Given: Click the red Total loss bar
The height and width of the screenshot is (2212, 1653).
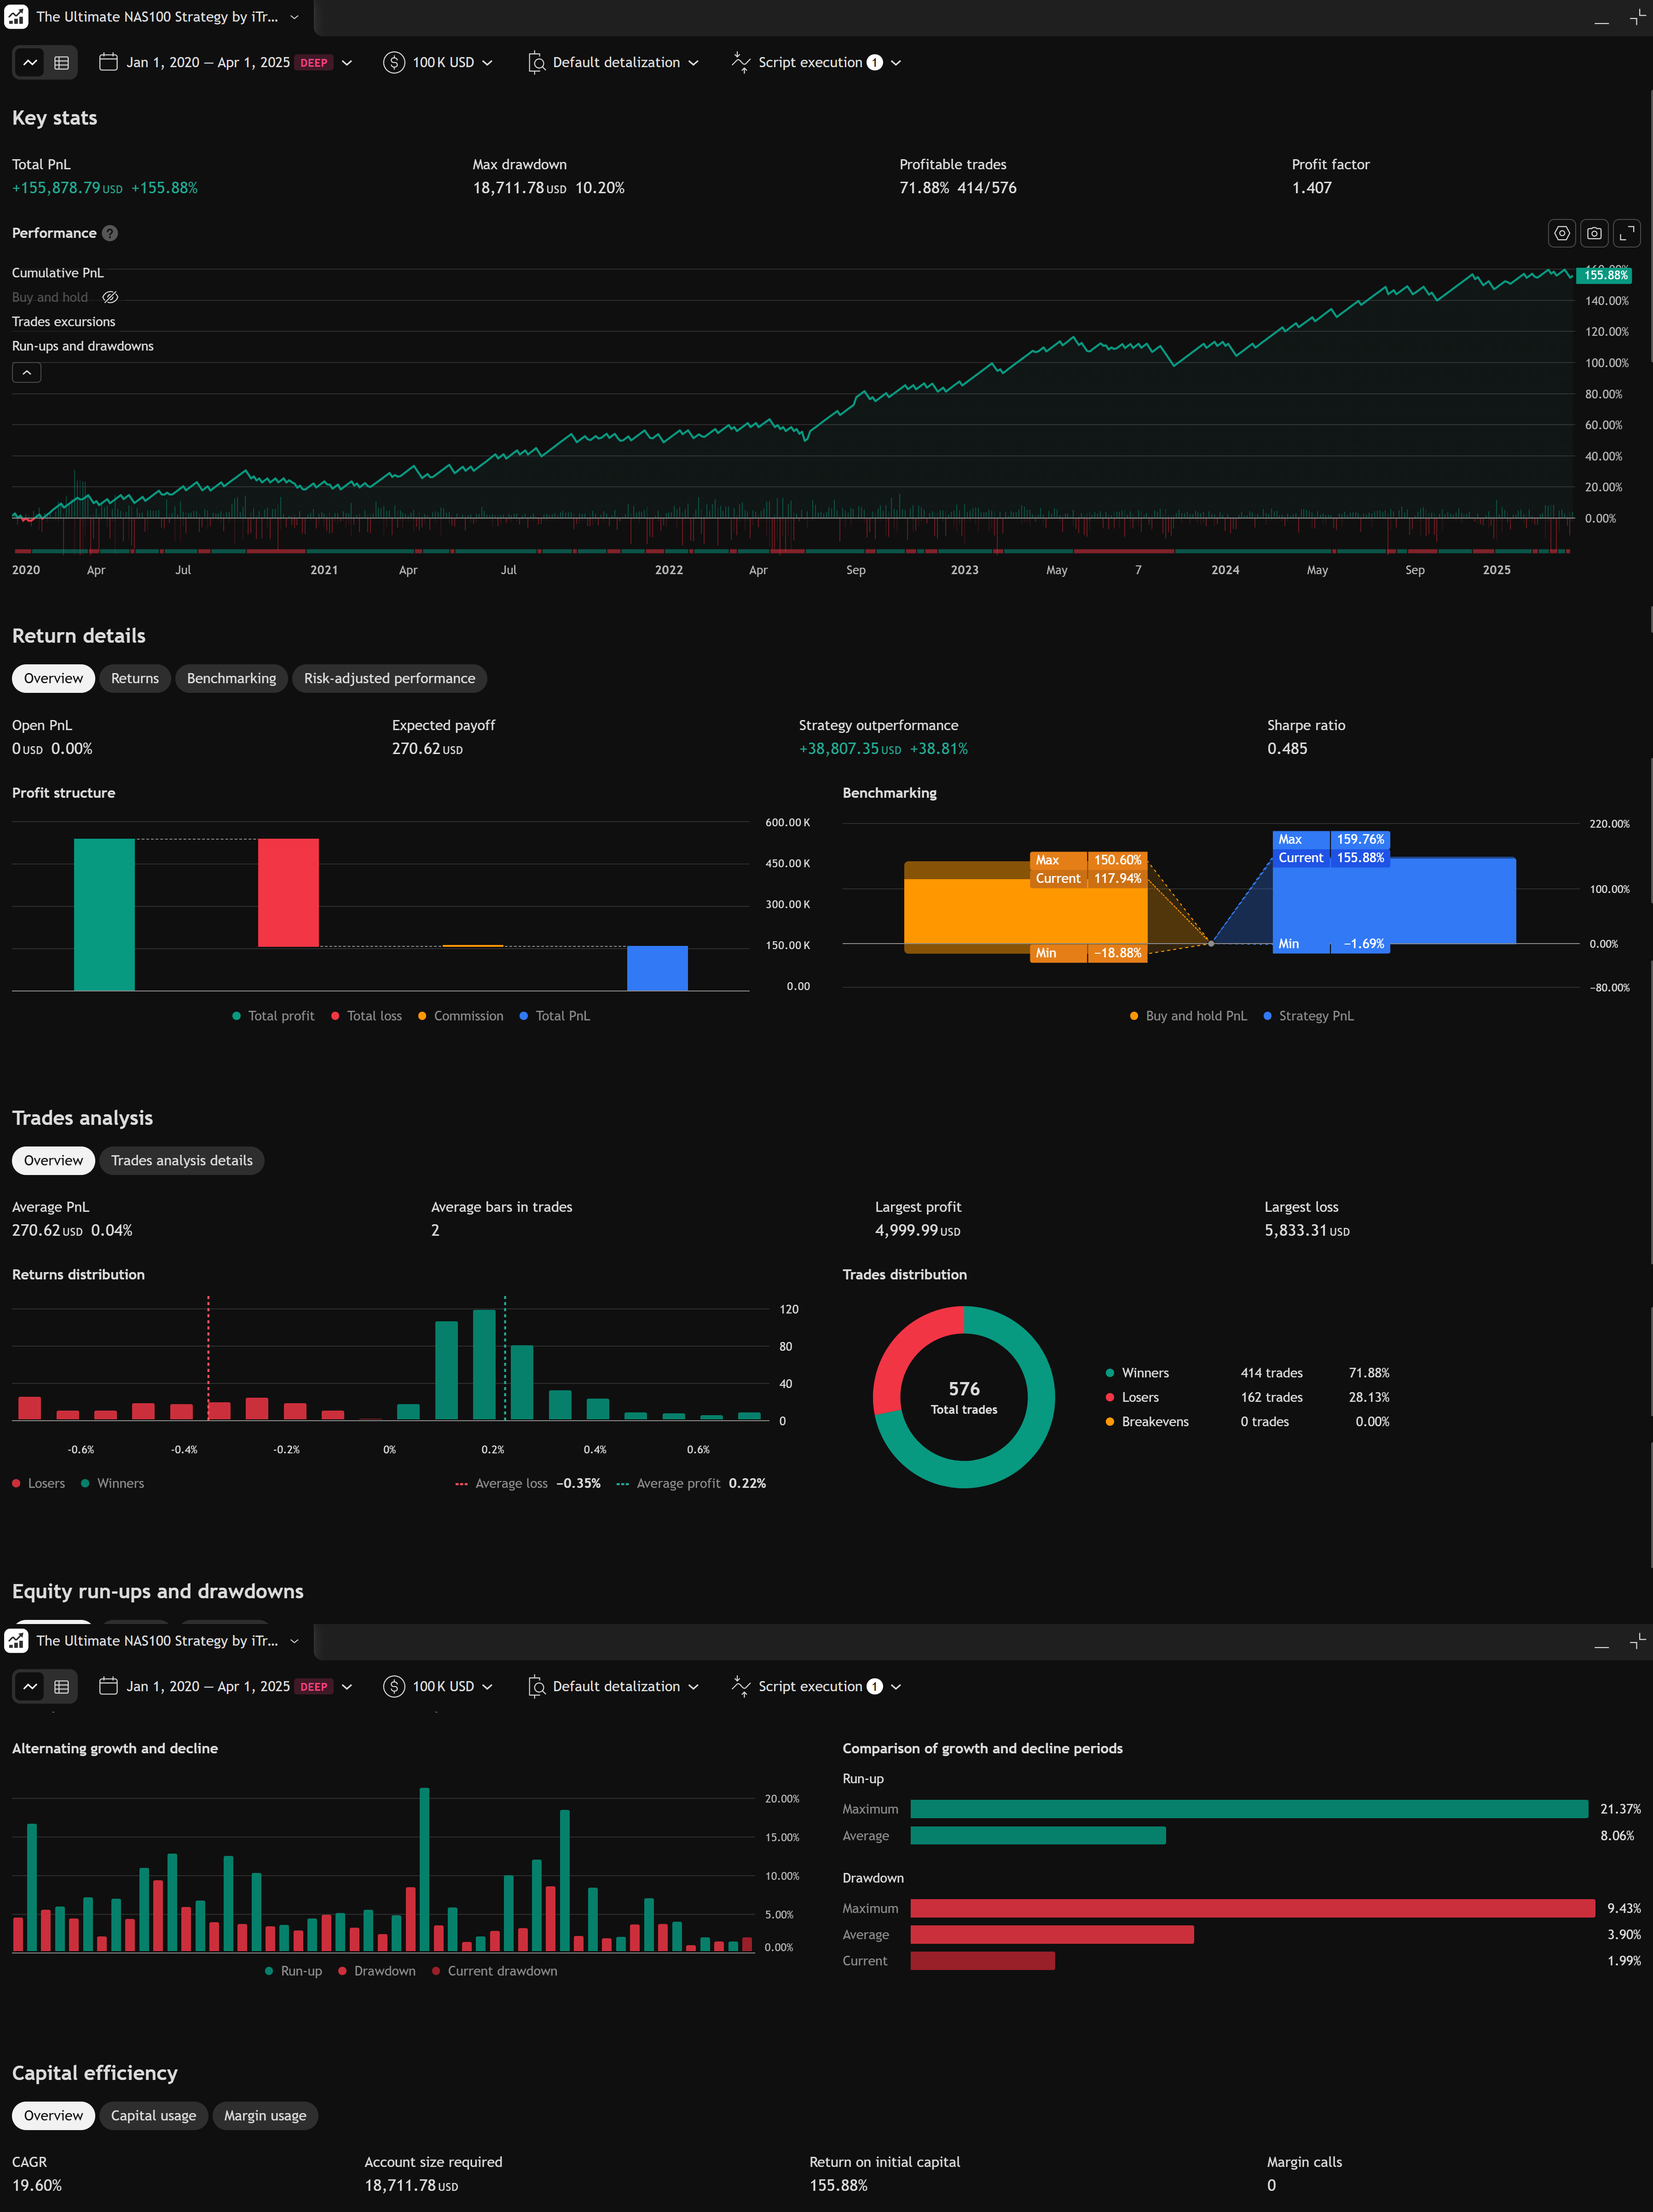Looking at the screenshot, I should [288, 892].
